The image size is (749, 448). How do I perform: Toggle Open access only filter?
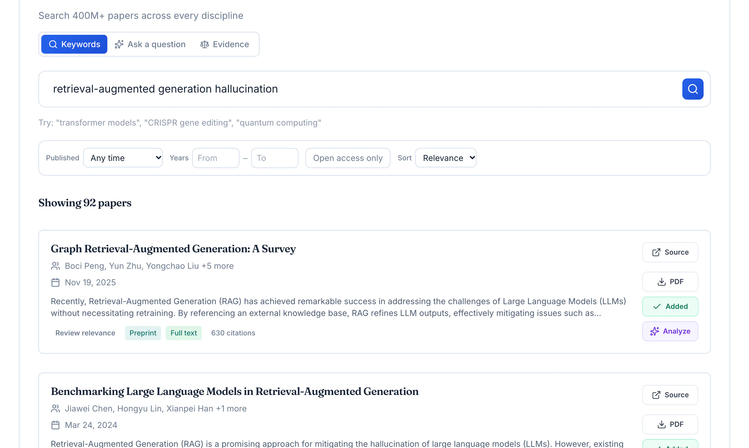point(348,158)
